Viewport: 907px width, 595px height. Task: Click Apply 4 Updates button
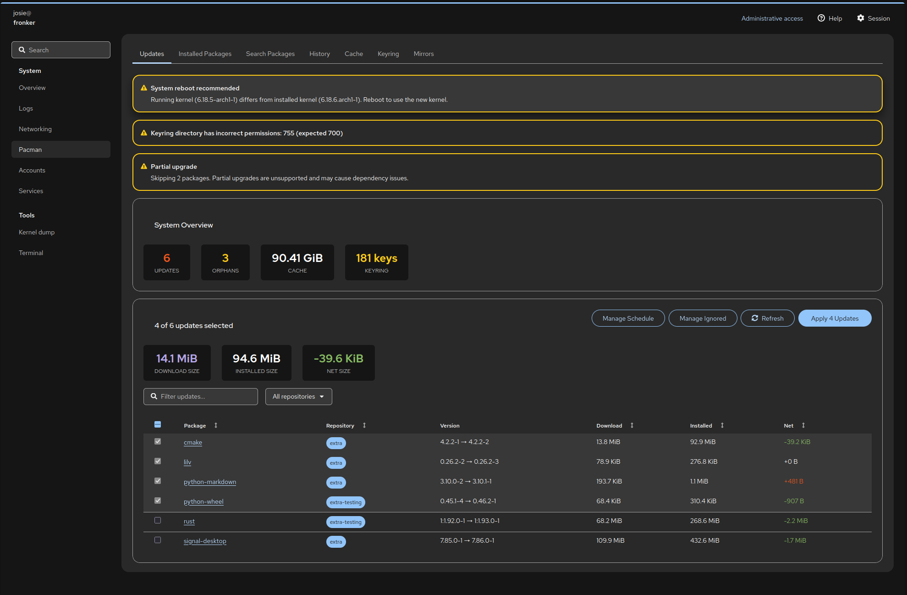834,318
